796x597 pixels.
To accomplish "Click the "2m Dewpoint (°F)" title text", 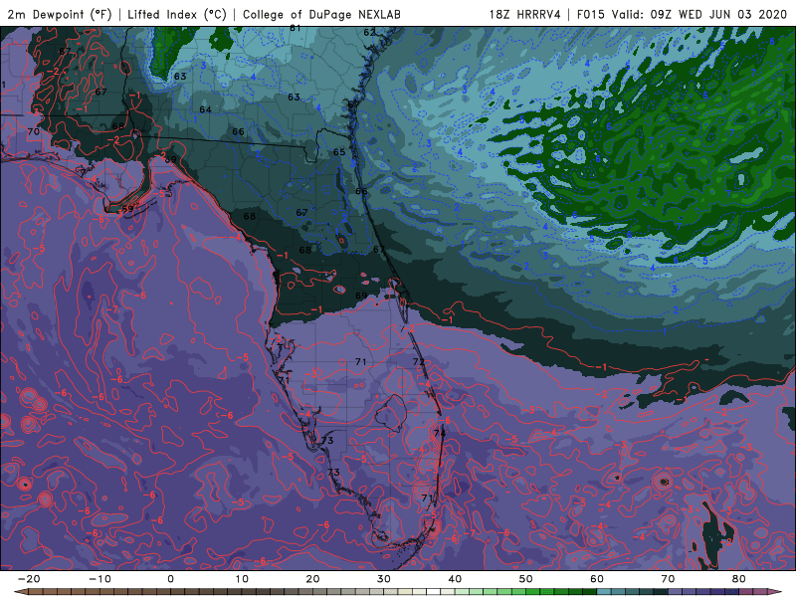I will [59, 14].
